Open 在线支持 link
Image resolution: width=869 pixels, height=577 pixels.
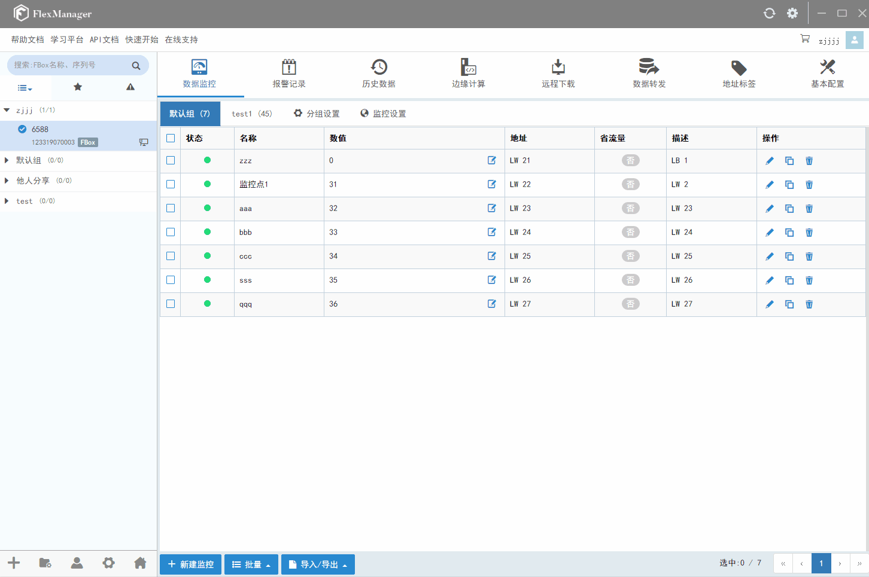click(181, 39)
